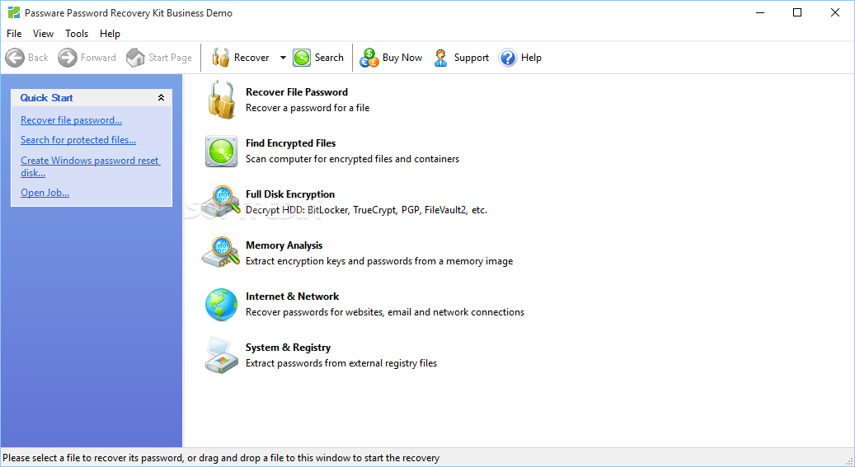Close the Passware window

point(835,12)
